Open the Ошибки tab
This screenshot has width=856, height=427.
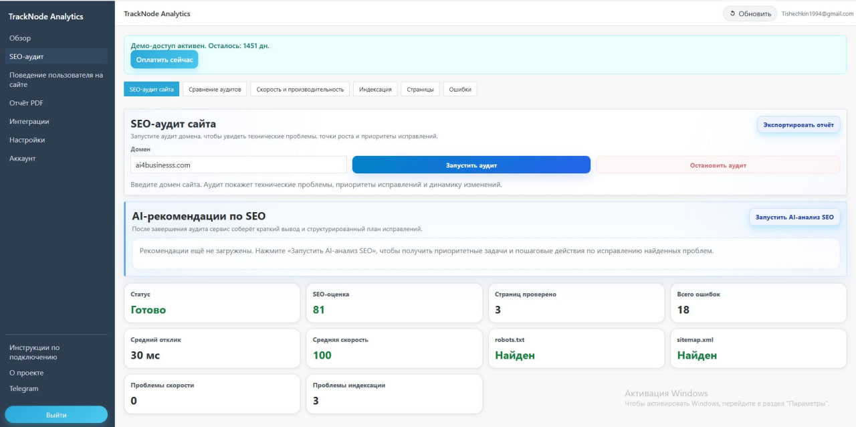[x=460, y=88]
